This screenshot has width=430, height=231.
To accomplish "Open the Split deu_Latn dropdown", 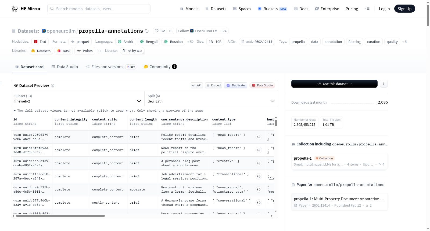I will point(211,99).
